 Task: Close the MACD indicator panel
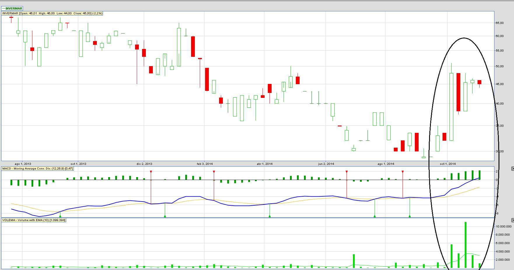click(x=513, y=169)
